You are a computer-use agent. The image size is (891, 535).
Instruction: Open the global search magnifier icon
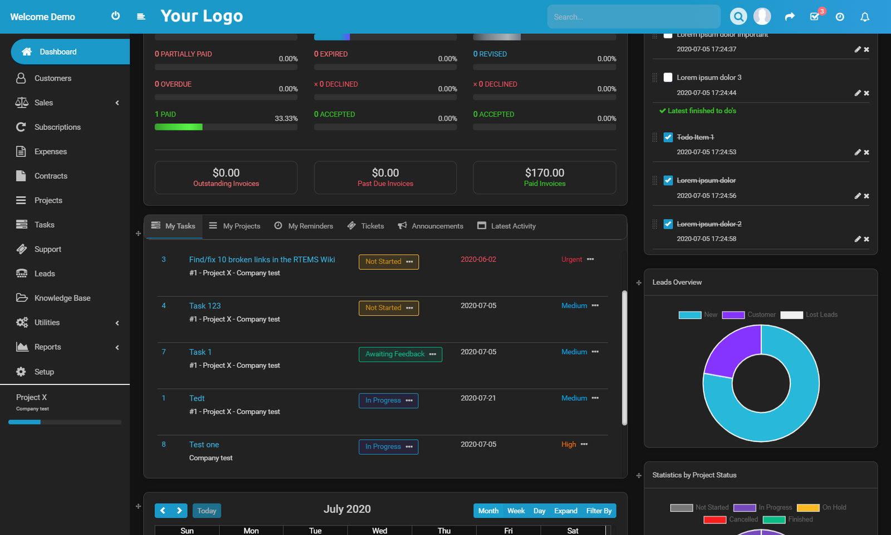coord(738,16)
